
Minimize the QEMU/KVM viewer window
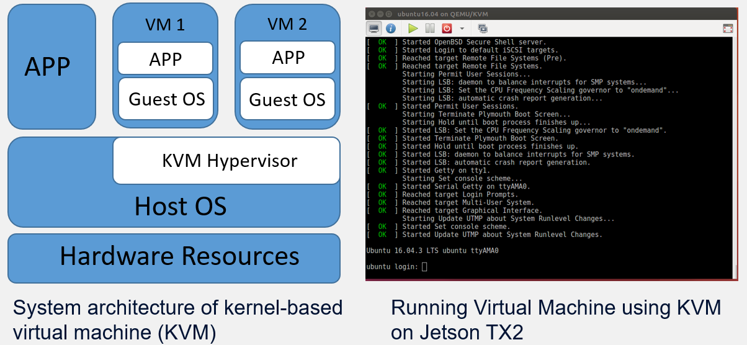[379, 14]
